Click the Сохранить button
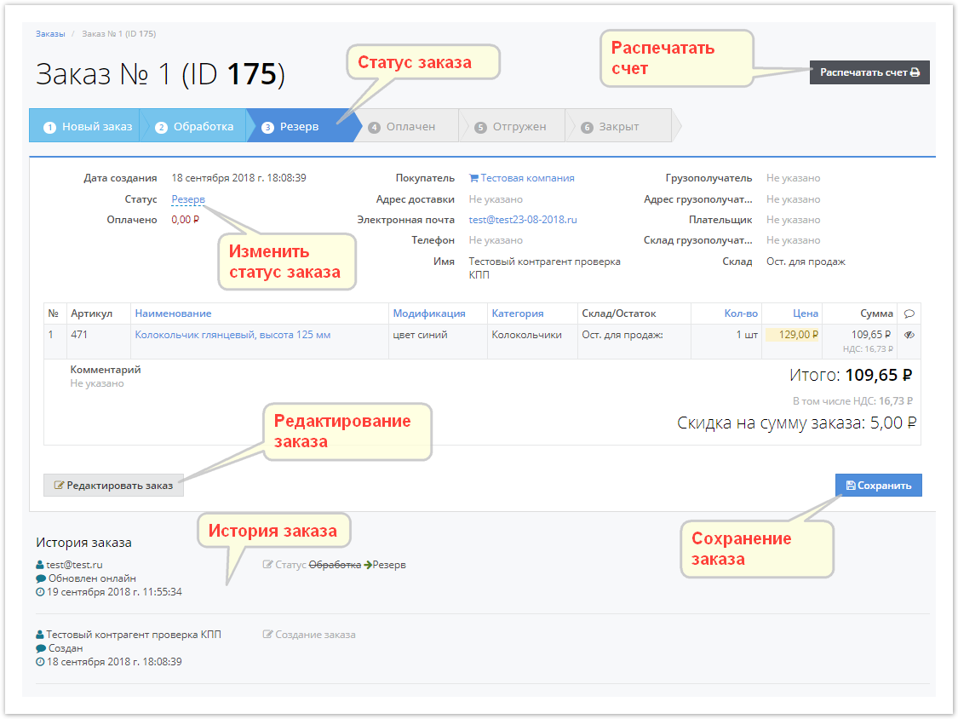 tap(879, 485)
